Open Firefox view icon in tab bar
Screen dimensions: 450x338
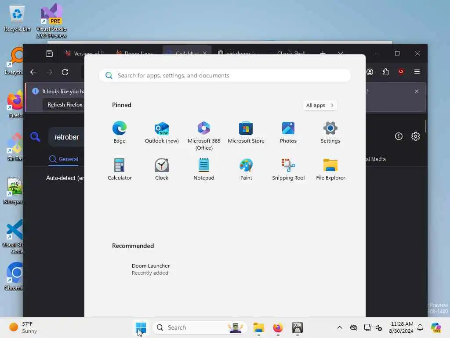49,53
